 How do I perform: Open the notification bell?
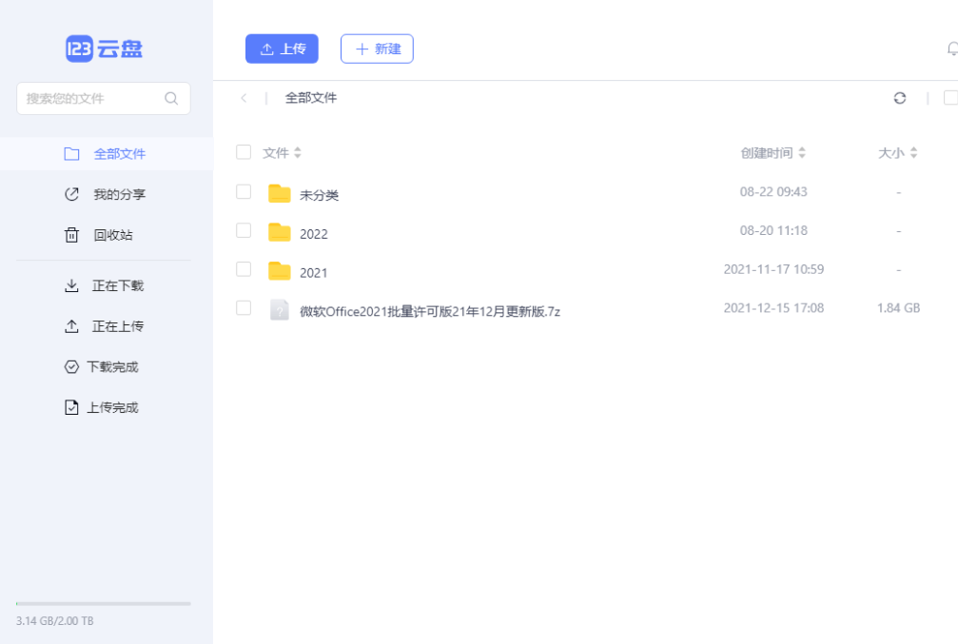[x=953, y=49]
